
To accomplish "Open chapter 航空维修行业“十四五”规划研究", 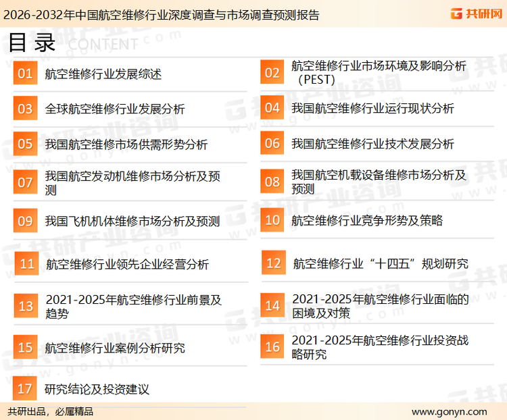I will 381,263.
